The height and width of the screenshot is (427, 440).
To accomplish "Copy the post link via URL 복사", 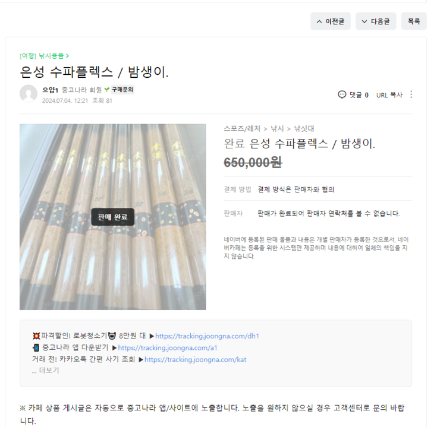I will [x=389, y=95].
